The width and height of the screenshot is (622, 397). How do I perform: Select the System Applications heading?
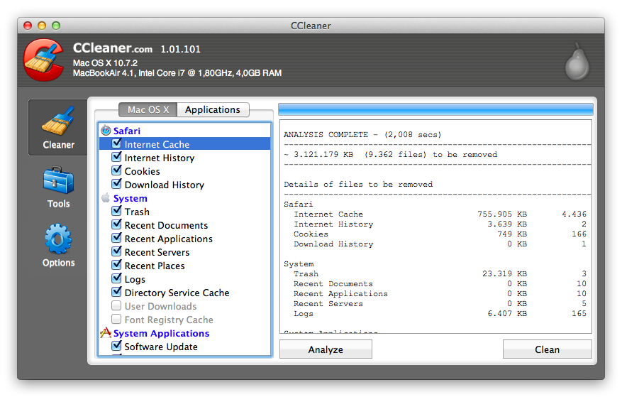[x=161, y=333]
